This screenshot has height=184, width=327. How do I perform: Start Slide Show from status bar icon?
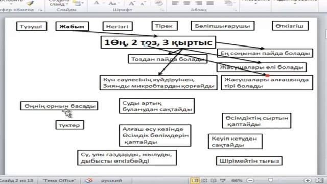222,180
